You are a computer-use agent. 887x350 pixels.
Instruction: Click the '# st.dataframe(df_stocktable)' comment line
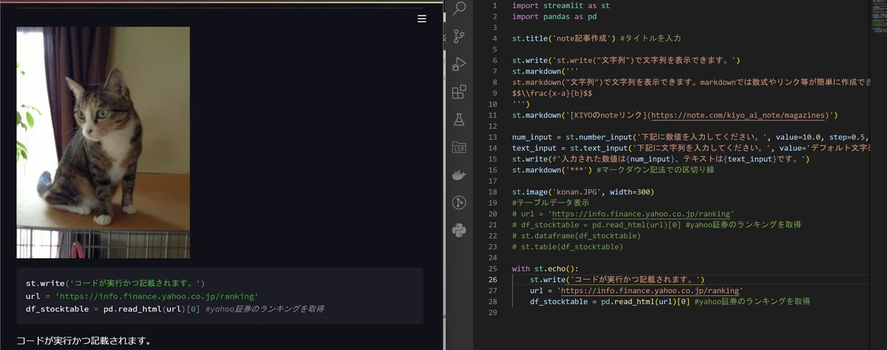576,236
